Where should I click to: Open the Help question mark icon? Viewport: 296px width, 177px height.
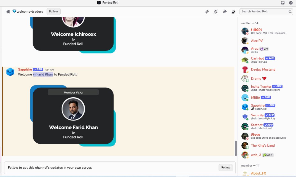291,3
